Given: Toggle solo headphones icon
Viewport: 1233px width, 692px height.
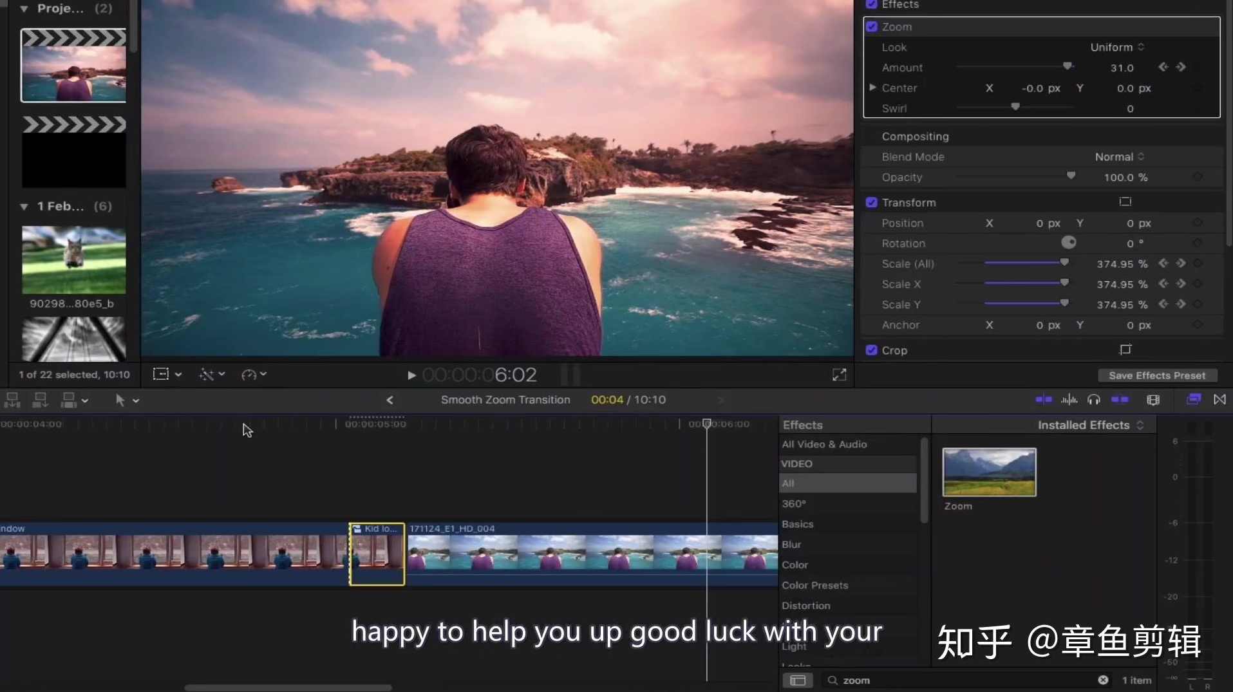Looking at the screenshot, I should click(x=1093, y=400).
